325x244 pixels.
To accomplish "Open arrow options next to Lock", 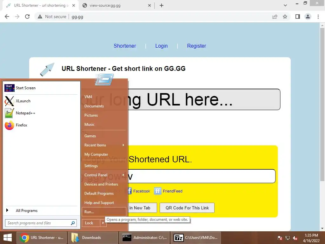I will (x=103, y=223).
